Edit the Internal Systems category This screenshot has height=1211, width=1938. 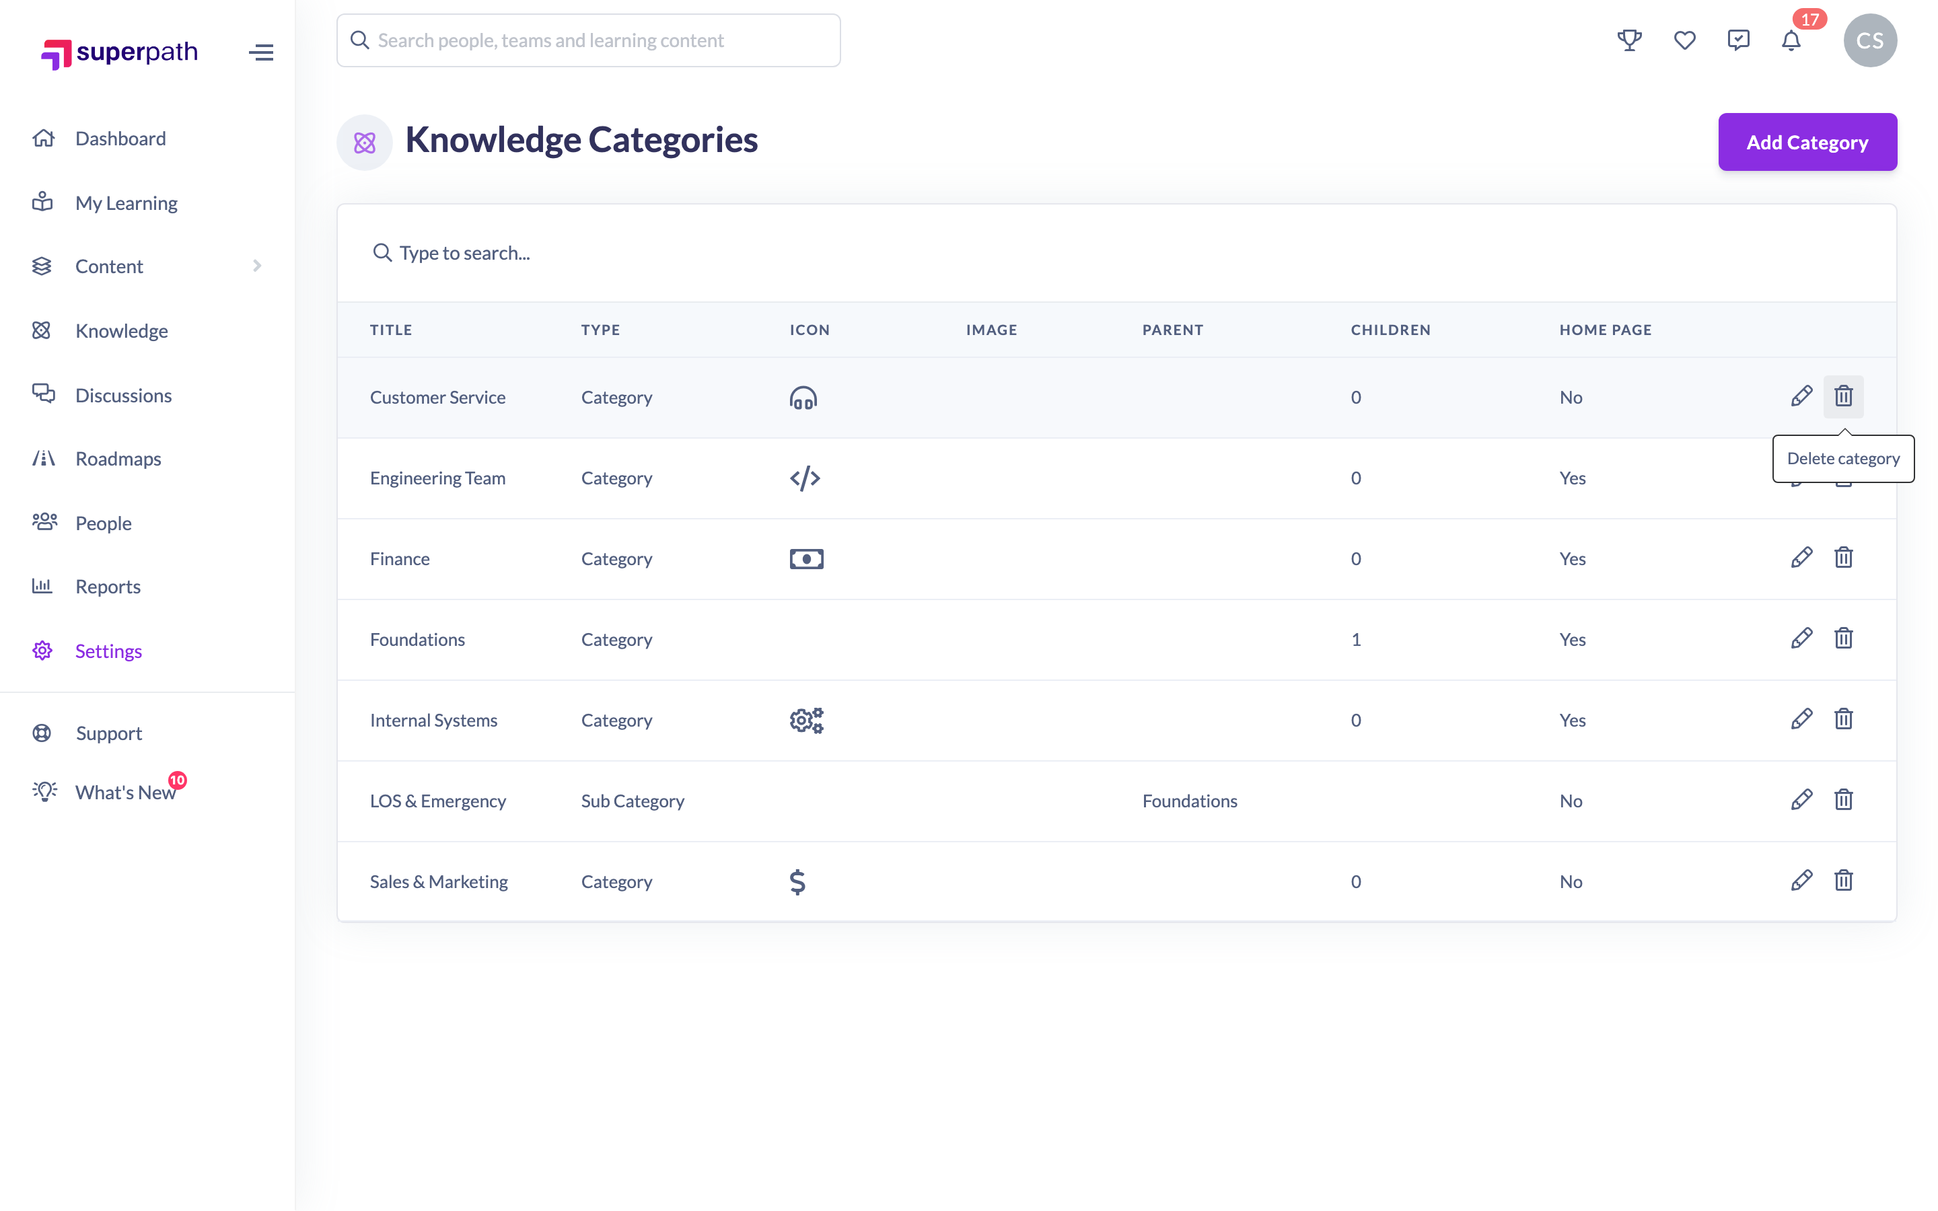click(1801, 719)
